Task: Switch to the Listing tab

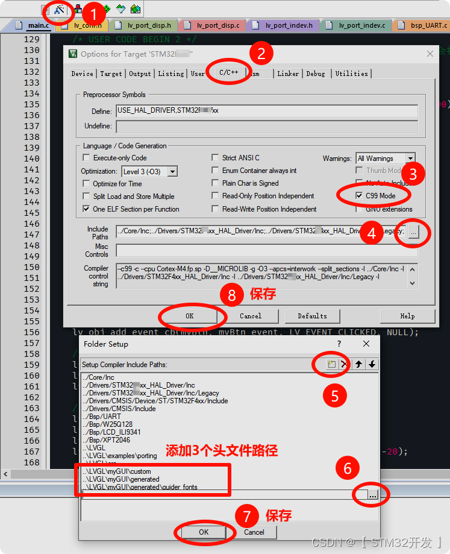Action: point(171,74)
